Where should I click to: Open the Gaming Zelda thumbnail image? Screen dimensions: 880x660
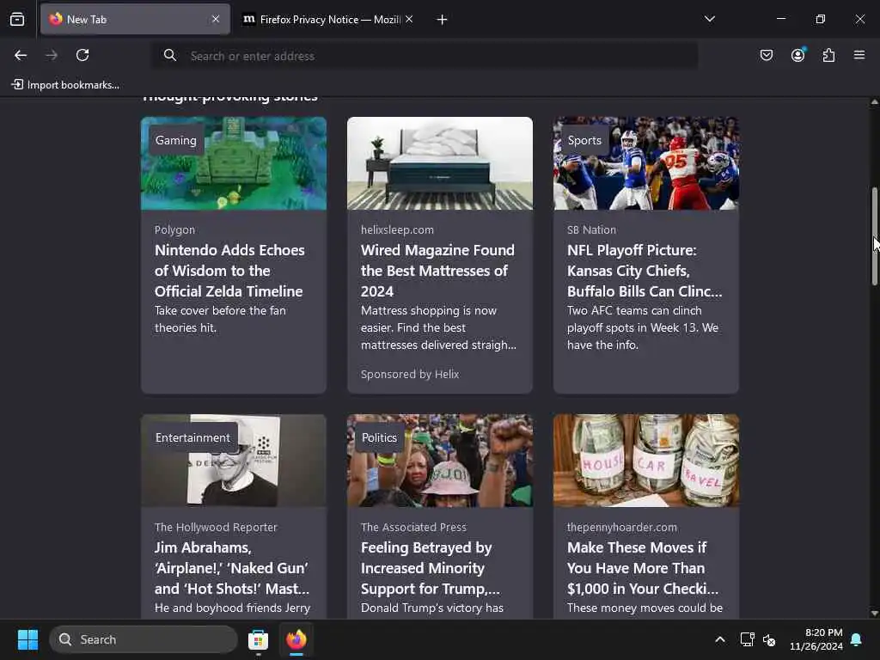pos(234,163)
